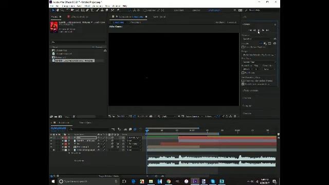
Task: Select the Type text tool
Action: coord(92,10)
